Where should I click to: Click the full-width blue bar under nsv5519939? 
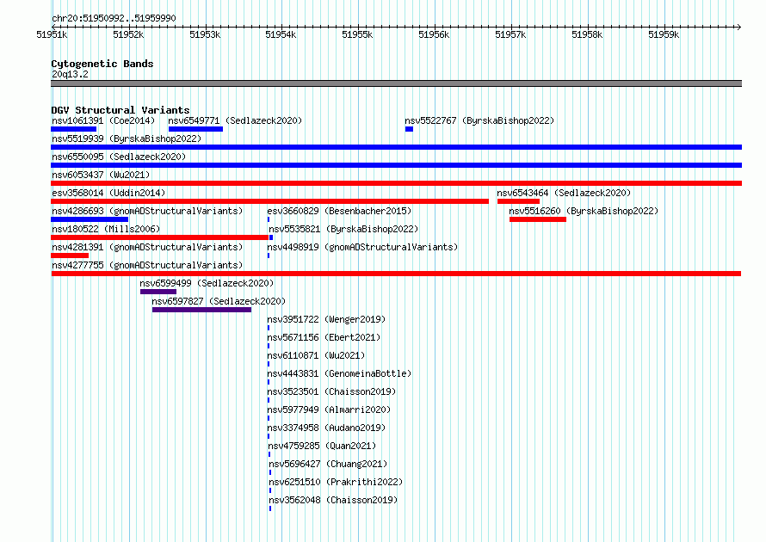[396, 147]
